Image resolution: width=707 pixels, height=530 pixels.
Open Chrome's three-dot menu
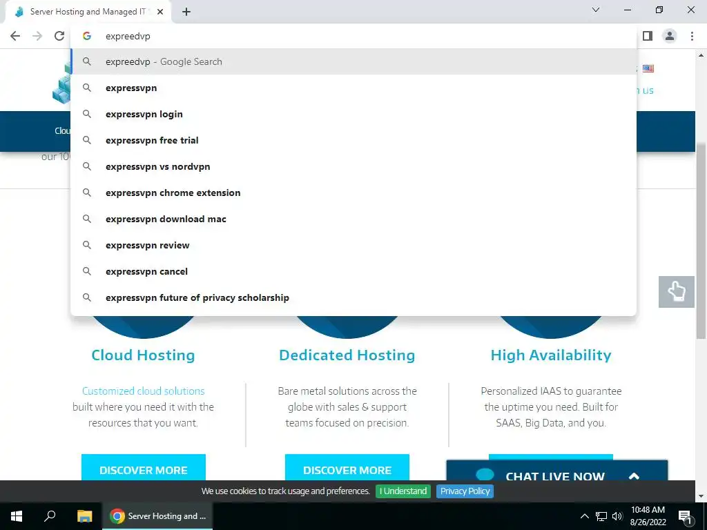click(692, 36)
